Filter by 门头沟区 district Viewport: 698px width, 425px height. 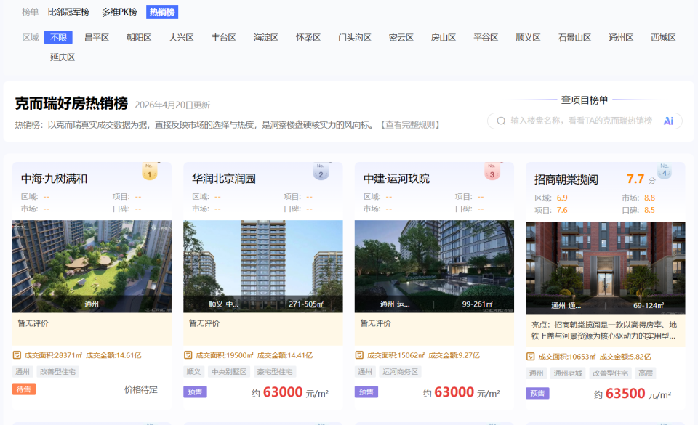pyautogui.click(x=354, y=37)
